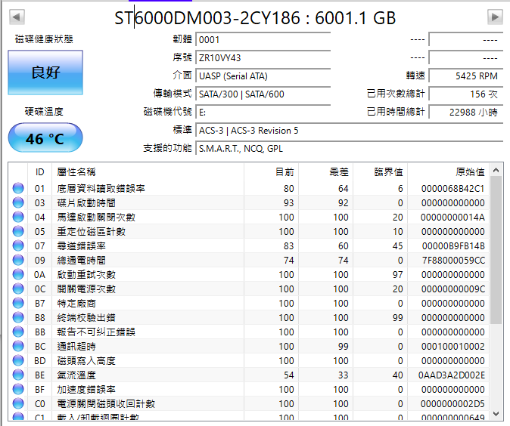Click power on count field 156 次

[x=466, y=94]
